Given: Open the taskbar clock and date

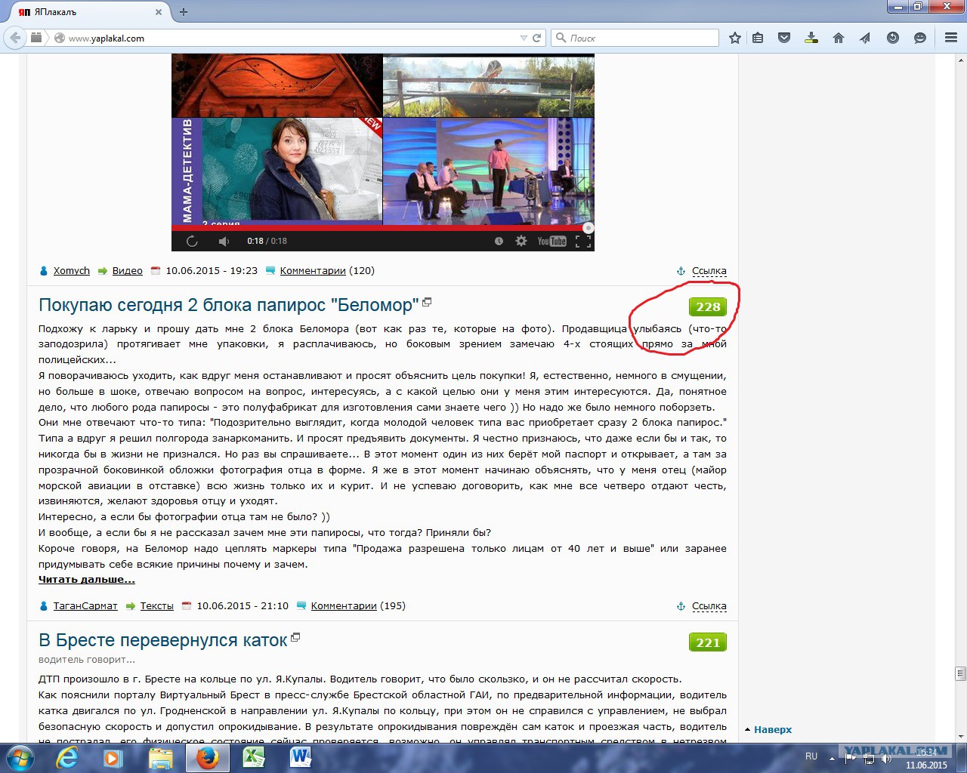Looking at the screenshot, I should pyautogui.click(x=926, y=759).
